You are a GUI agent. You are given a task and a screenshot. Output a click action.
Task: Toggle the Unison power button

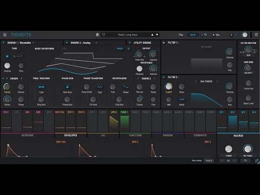pyautogui.click(x=3, y=79)
